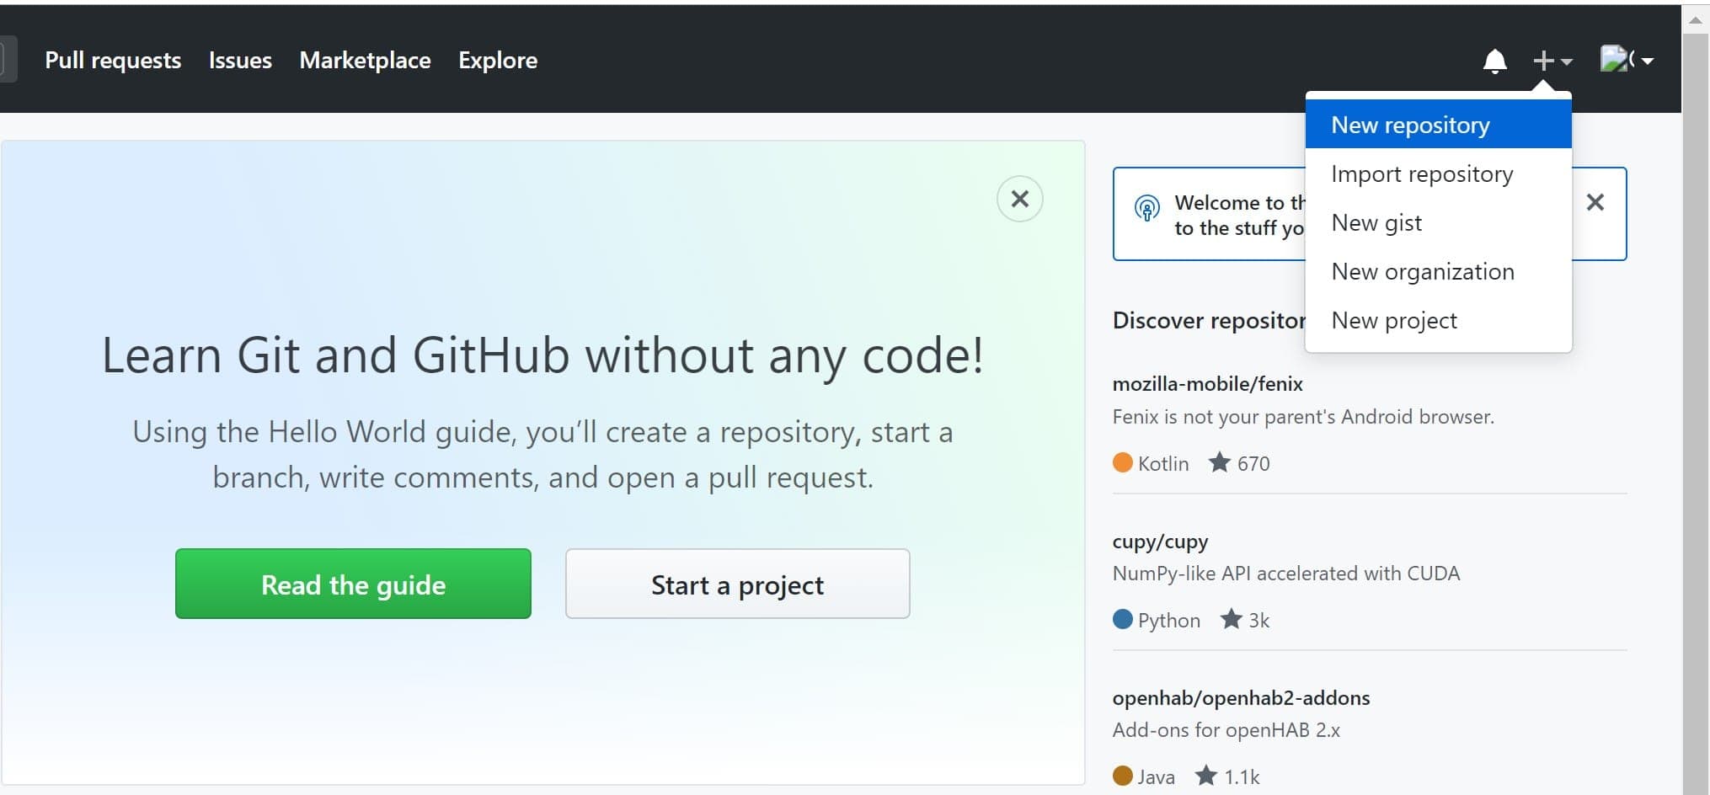Click the page scrollbar up arrow
The width and height of the screenshot is (1710, 795).
coord(1695,20)
